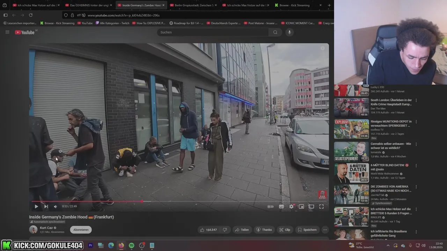447x251 pixels.
Task: Click the search magnifier button
Action: [275, 32]
